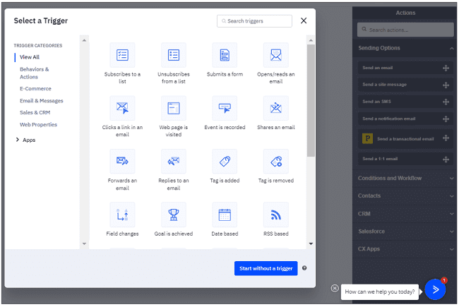
Task: Choose the Date based calendar icon
Action: tap(225, 214)
